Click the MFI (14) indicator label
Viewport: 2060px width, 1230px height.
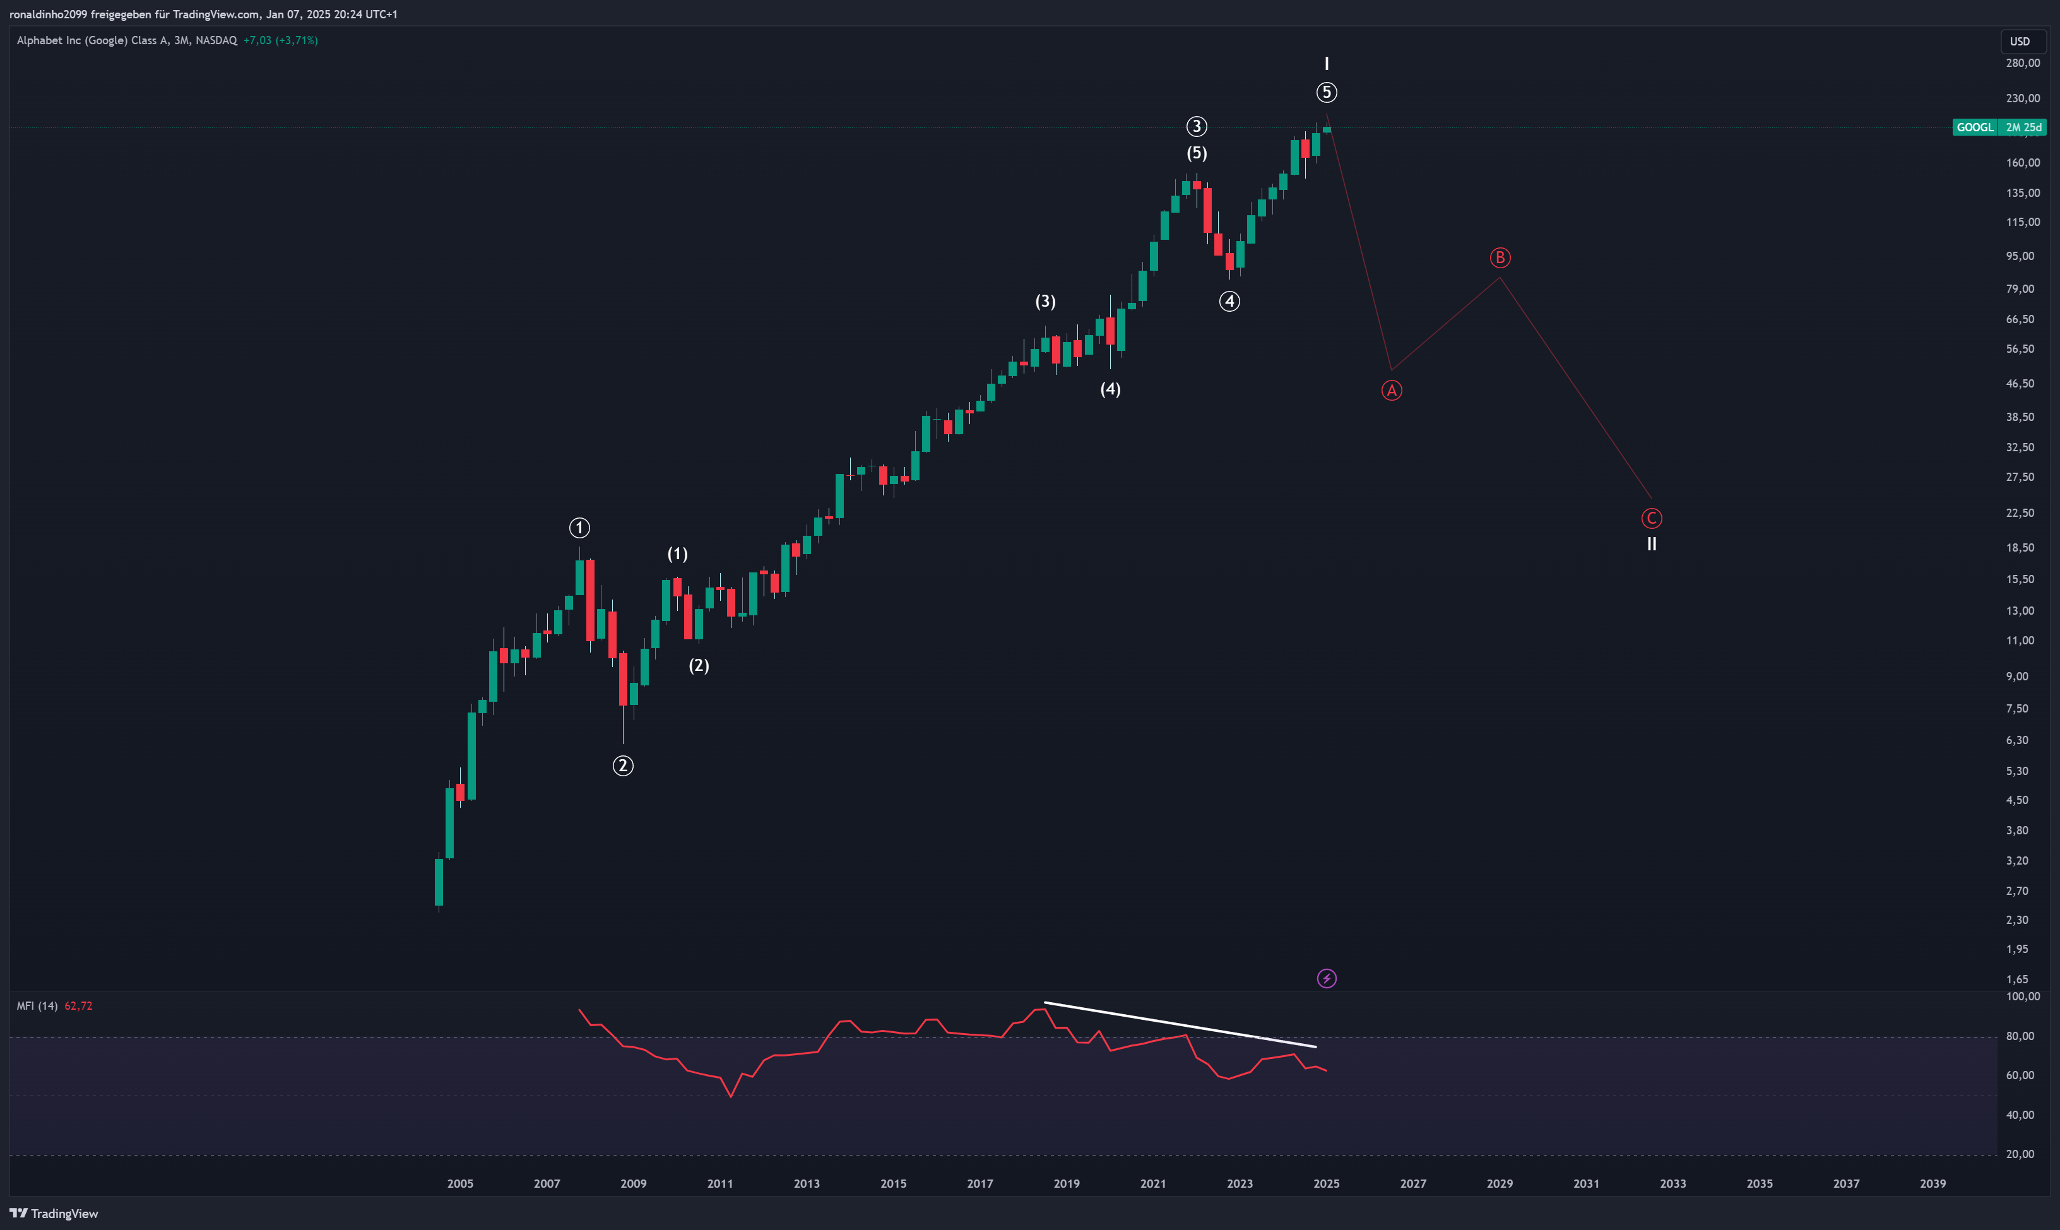click(37, 1005)
